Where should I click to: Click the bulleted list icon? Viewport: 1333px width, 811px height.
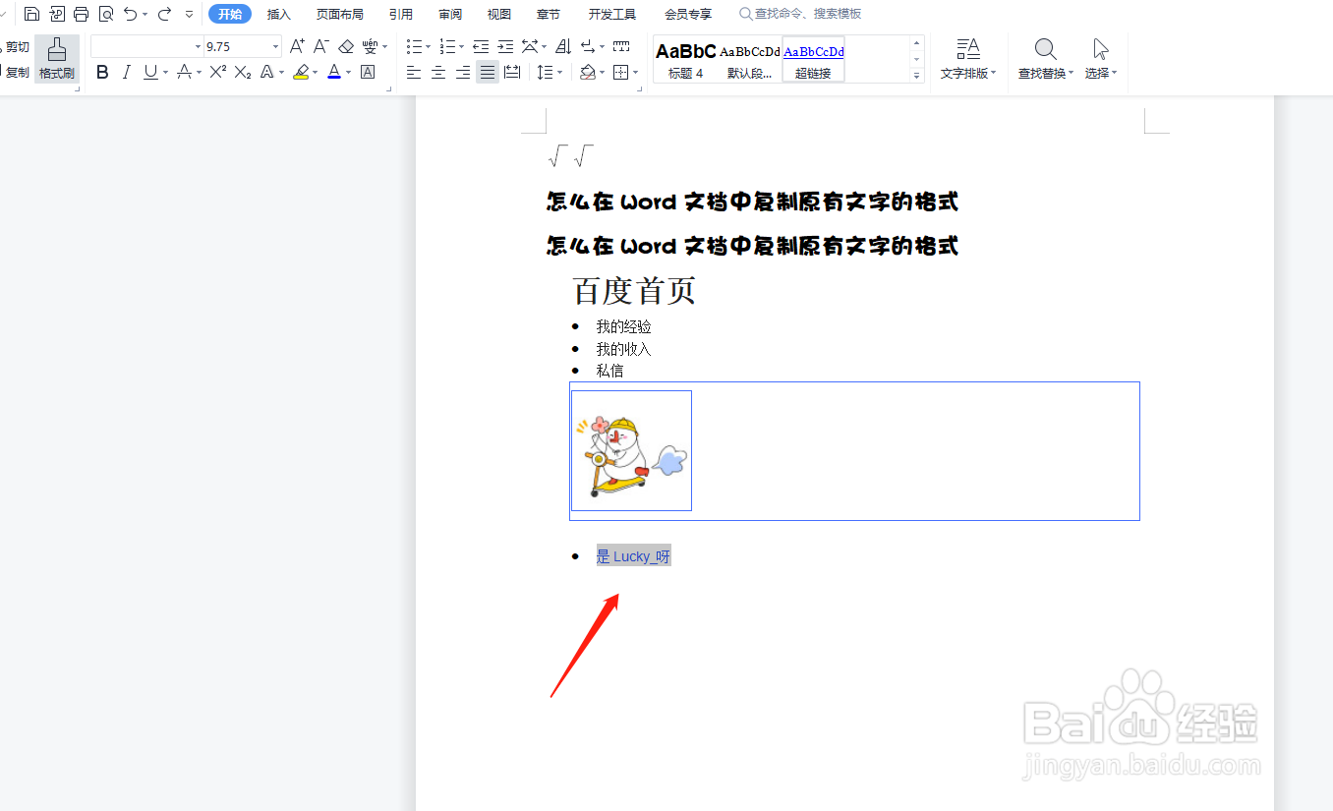click(x=415, y=46)
